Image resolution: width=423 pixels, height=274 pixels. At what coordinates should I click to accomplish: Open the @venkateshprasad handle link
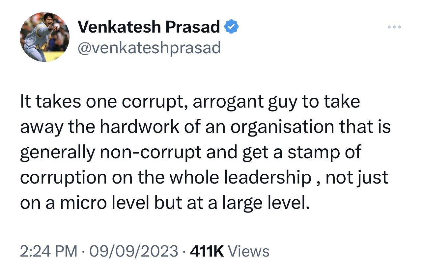149,48
